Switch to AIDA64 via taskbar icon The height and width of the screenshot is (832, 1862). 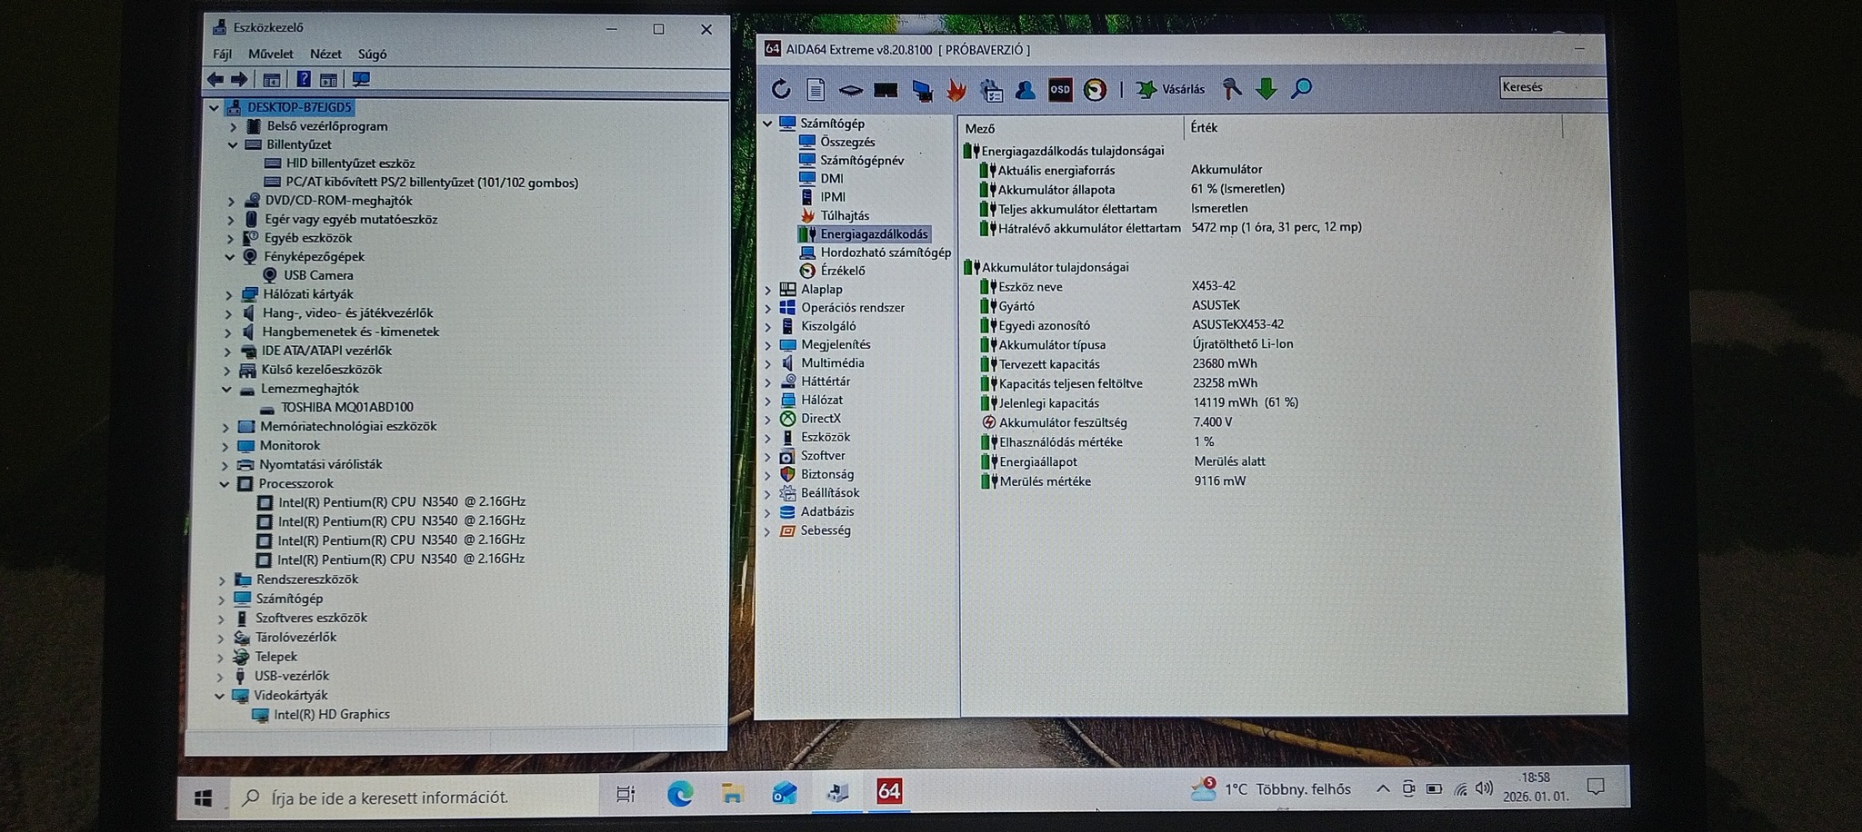click(889, 791)
